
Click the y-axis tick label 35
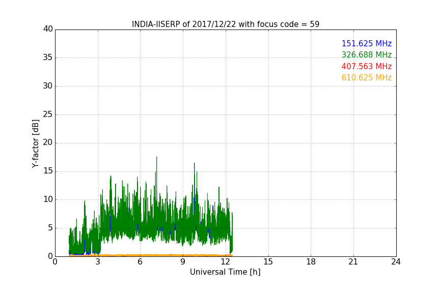(x=48, y=57)
